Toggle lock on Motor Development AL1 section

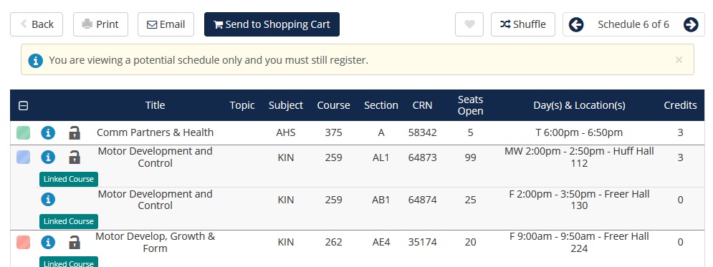(x=75, y=157)
